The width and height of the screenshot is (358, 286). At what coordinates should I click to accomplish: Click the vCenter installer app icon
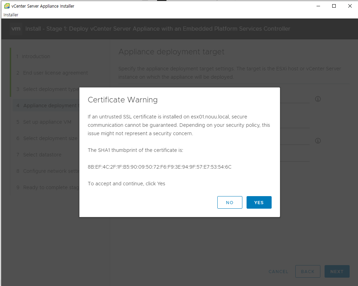click(x=7, y=6)
